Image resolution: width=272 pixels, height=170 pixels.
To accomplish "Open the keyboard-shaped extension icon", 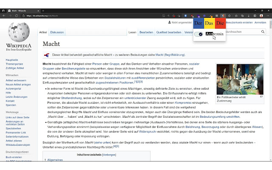I will point(217,16).
